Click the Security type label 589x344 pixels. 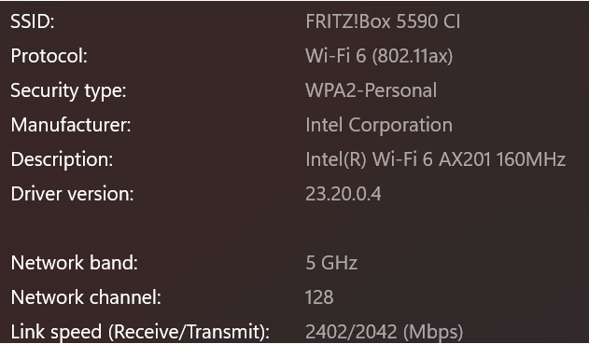pos(68,91)
